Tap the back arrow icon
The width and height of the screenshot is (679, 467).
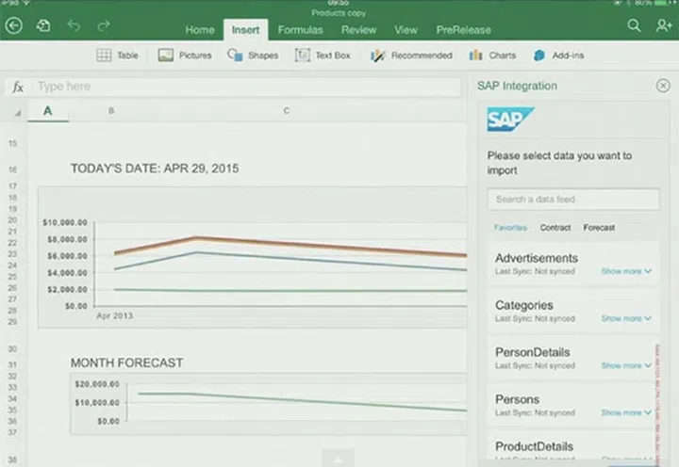[13, 26]
